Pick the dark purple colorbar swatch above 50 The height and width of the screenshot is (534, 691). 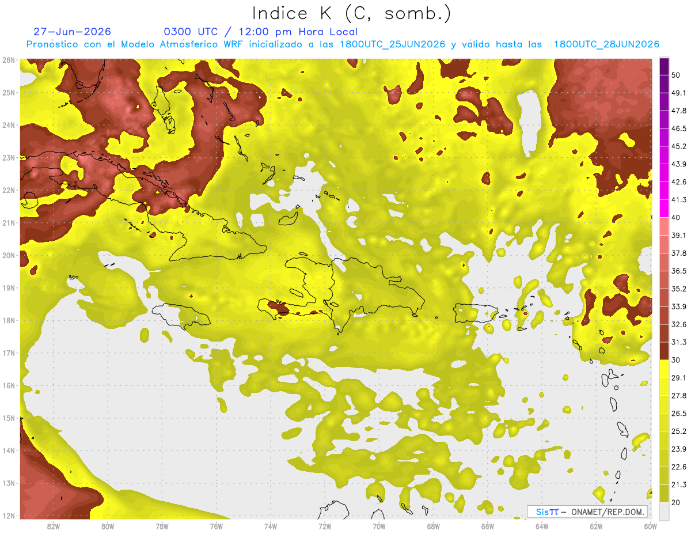click(x=664, y=66)
